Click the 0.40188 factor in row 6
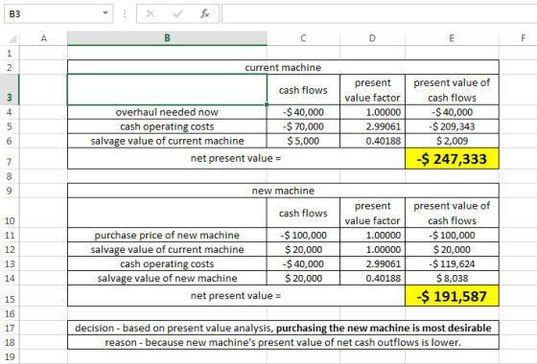 click(372, 141)
